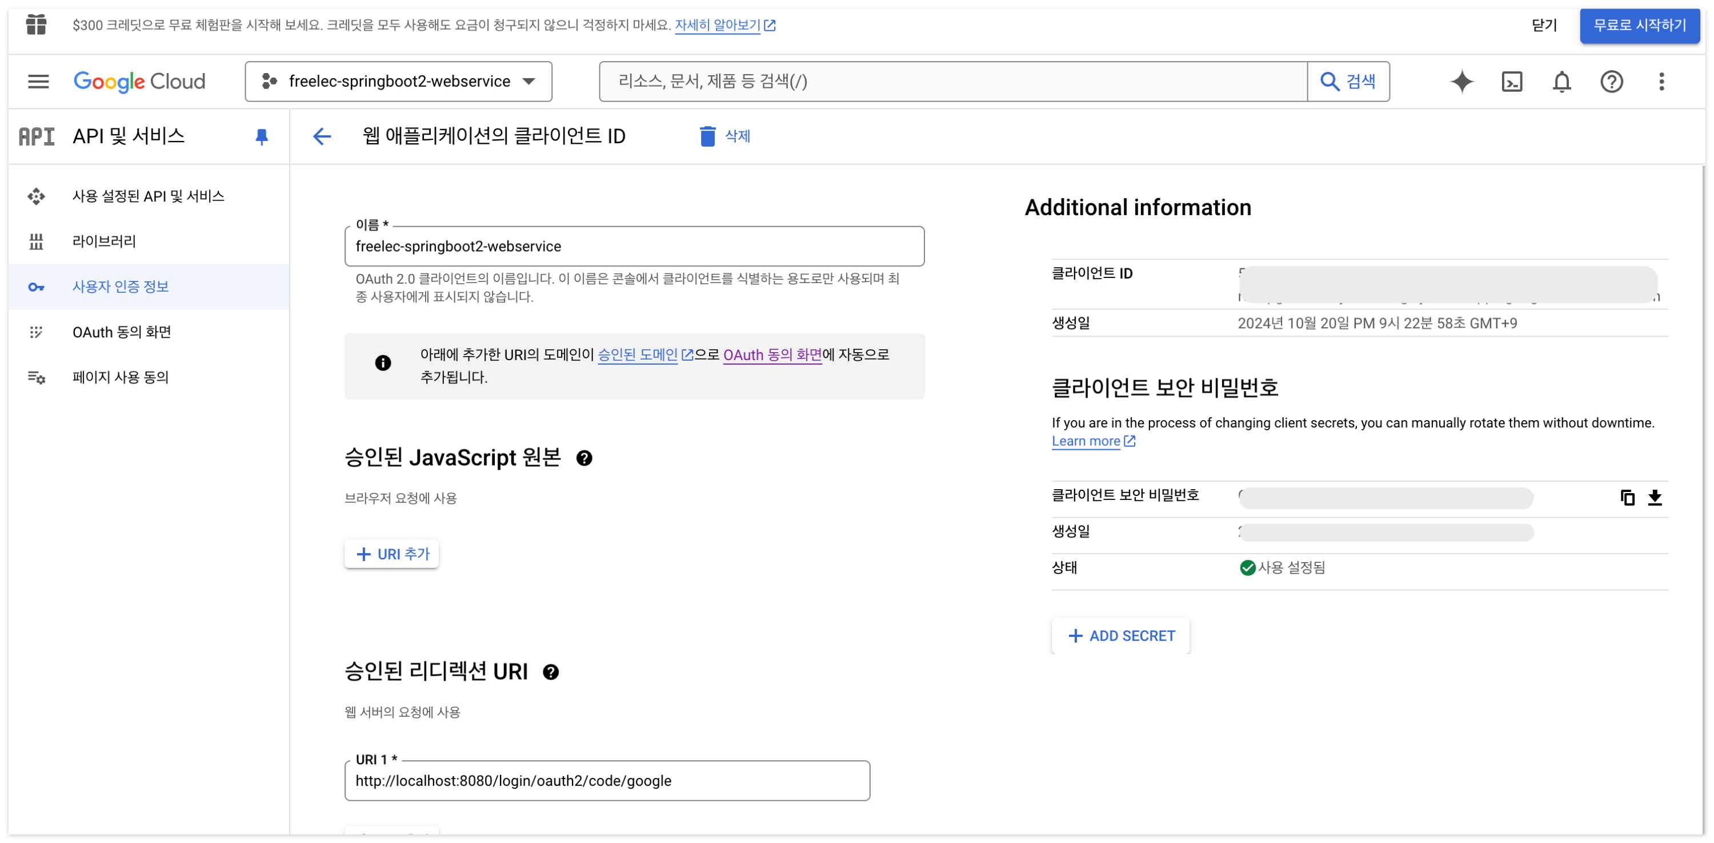
Task: Click the URI 추가 button
Action: click(x=392, y=554)
